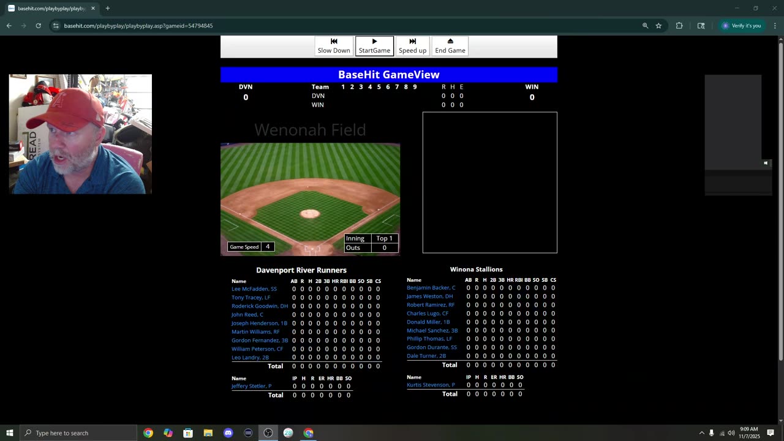Open James Weston, DH player link
This screenshot has height=441, width=784.
tap(430, 296)
